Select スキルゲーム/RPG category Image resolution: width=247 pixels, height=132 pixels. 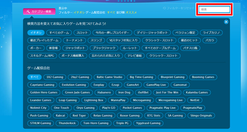pos(42,56)
